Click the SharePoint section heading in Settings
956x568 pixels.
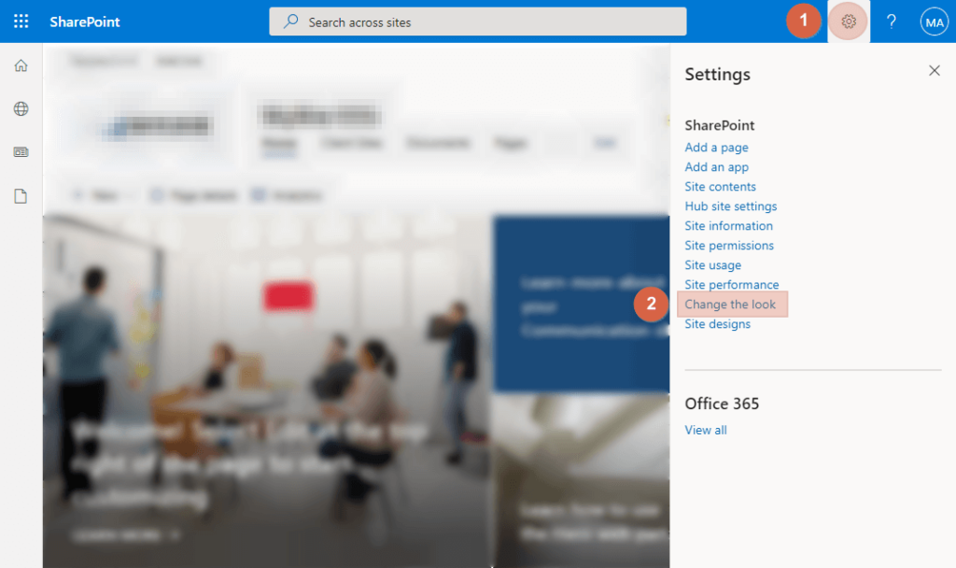pyautogui.click(x=720, y=126)
